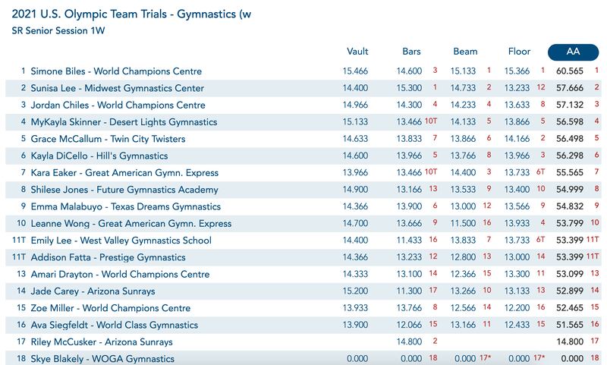
Task: Sort results by the Vault column
Action: 357,52
